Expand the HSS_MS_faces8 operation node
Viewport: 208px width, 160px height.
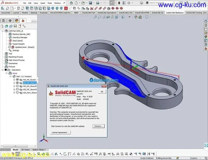click(14, 80)
